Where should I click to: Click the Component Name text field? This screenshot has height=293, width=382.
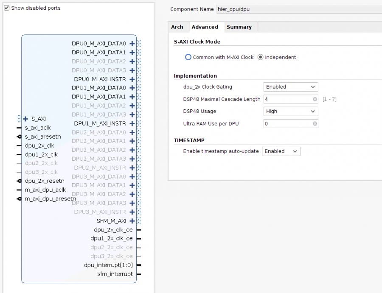click(x=297, y=9)
